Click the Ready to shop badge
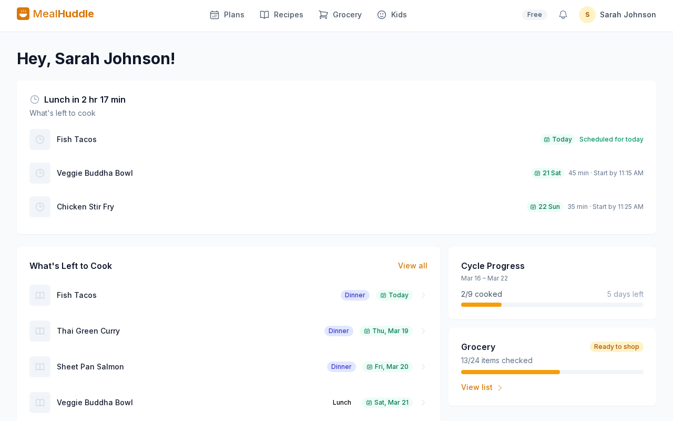The image size is (673, 421). [616, 347]
